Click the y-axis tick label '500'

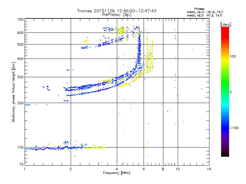pos(20,44)
